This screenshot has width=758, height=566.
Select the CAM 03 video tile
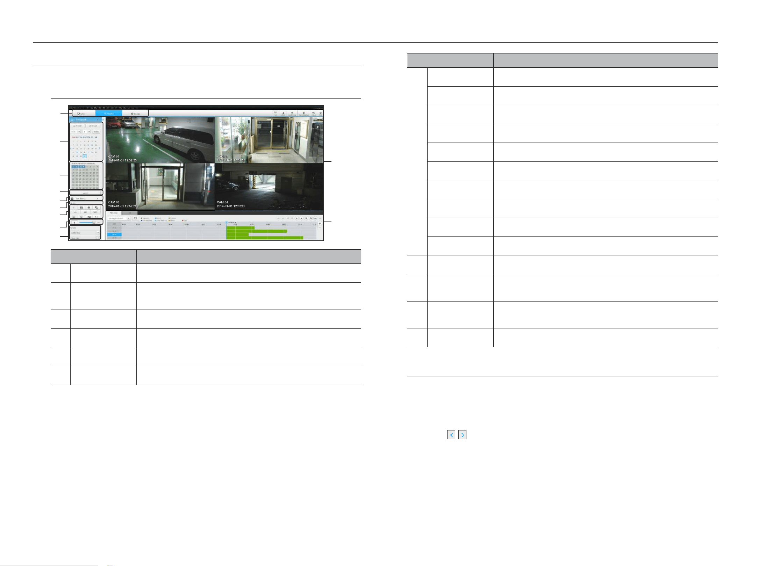point(160,187)
